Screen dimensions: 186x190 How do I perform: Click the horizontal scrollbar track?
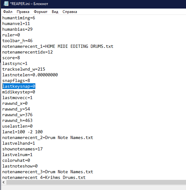pos(96,182)
